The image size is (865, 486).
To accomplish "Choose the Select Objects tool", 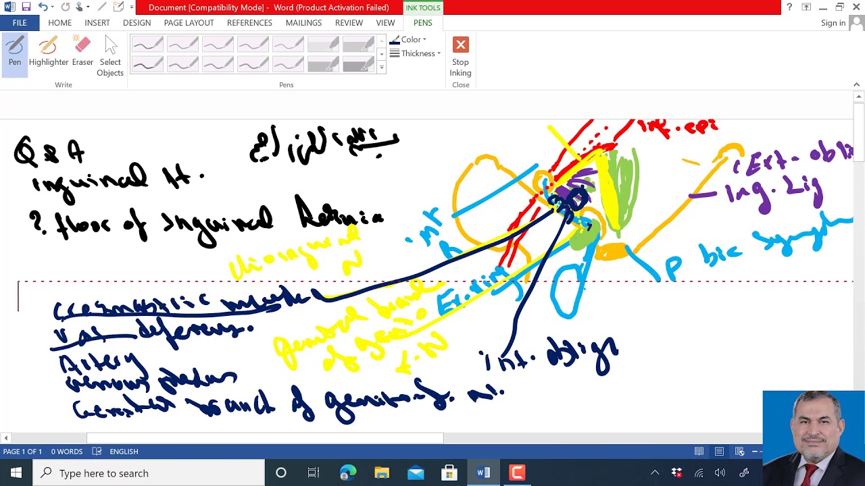I will (x=110, y=57).
